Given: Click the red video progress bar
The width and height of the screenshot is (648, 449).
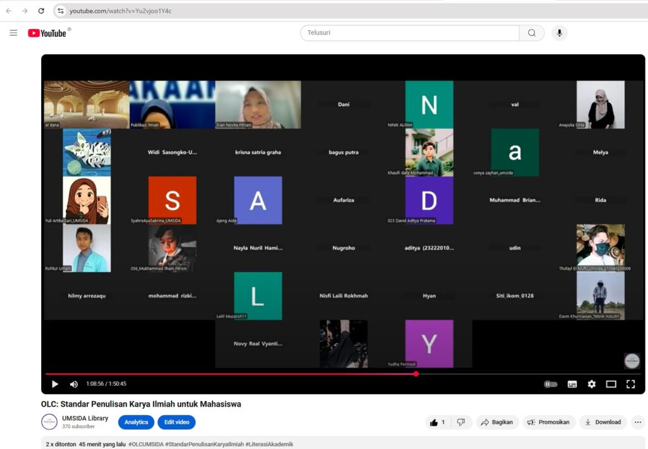Looking at the screenshot, I should [x=253, y=374].
